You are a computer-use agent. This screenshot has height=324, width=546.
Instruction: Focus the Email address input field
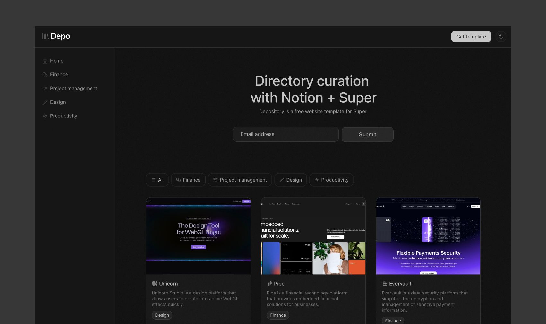click(286, 134)
